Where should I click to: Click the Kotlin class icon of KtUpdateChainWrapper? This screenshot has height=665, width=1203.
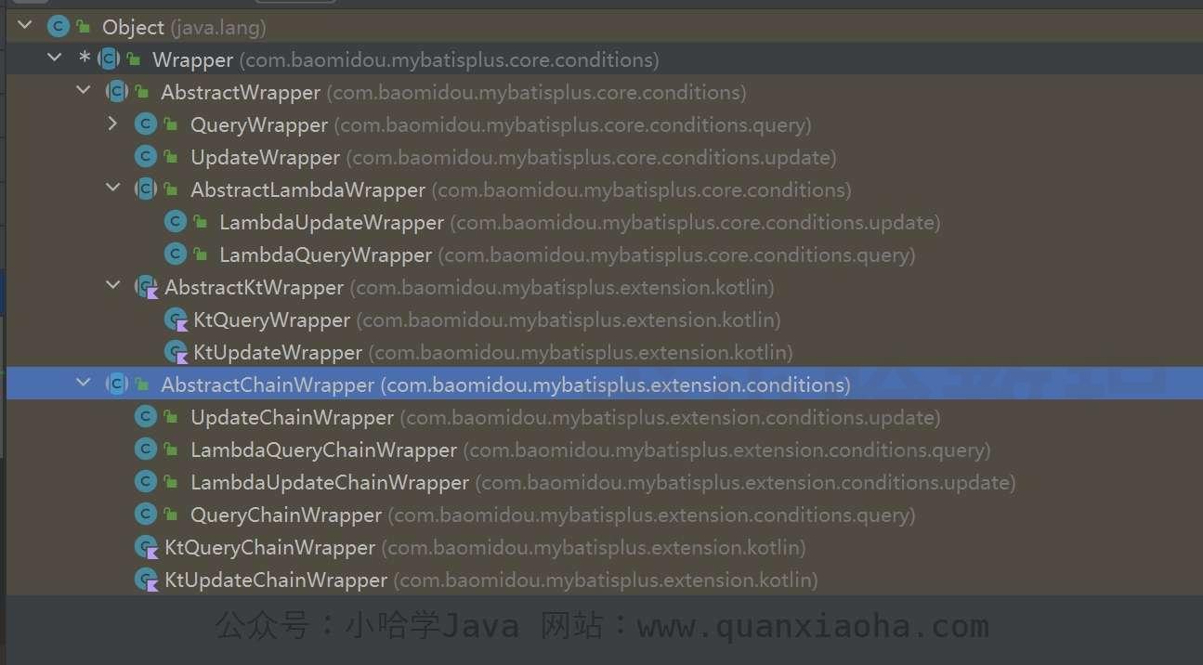pyautogui.click(x=146, y=580)
